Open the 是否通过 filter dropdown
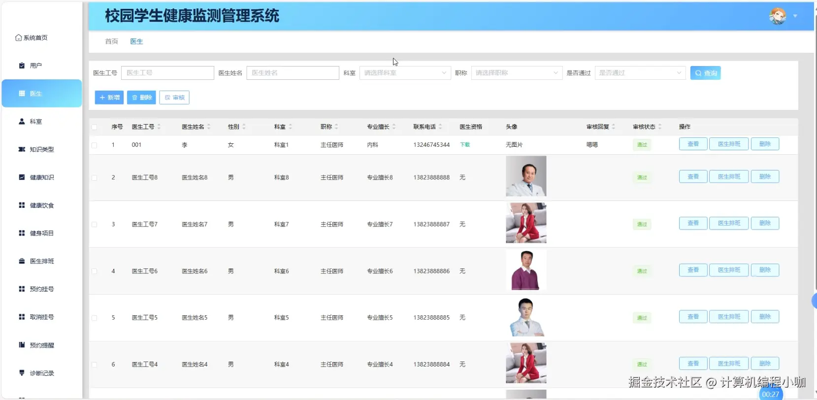 (640, 73)
